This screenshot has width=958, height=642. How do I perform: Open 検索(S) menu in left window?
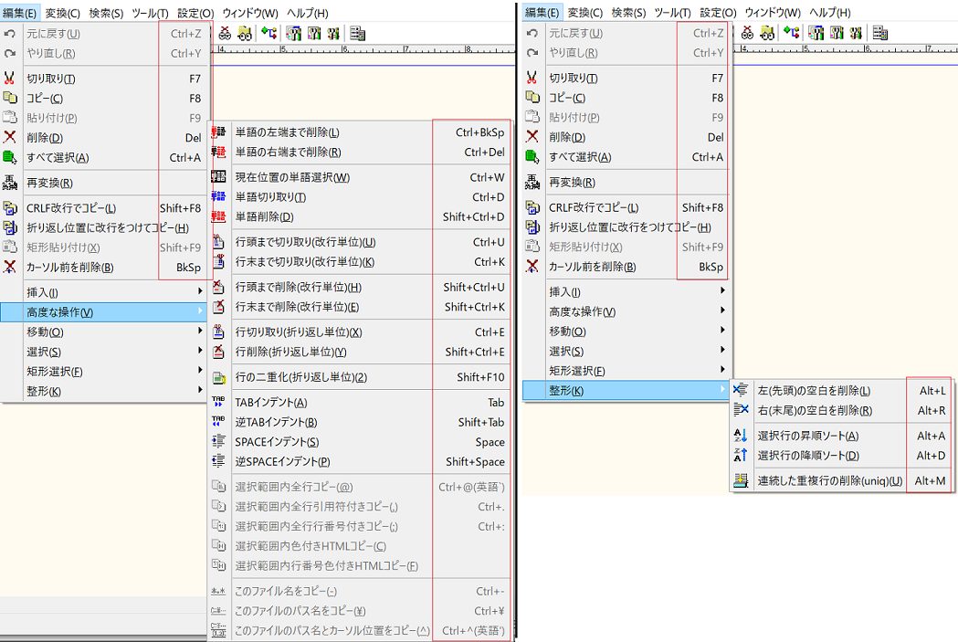point(106,13)
